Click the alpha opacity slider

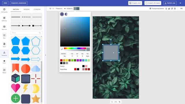click(x=75, y=50)
